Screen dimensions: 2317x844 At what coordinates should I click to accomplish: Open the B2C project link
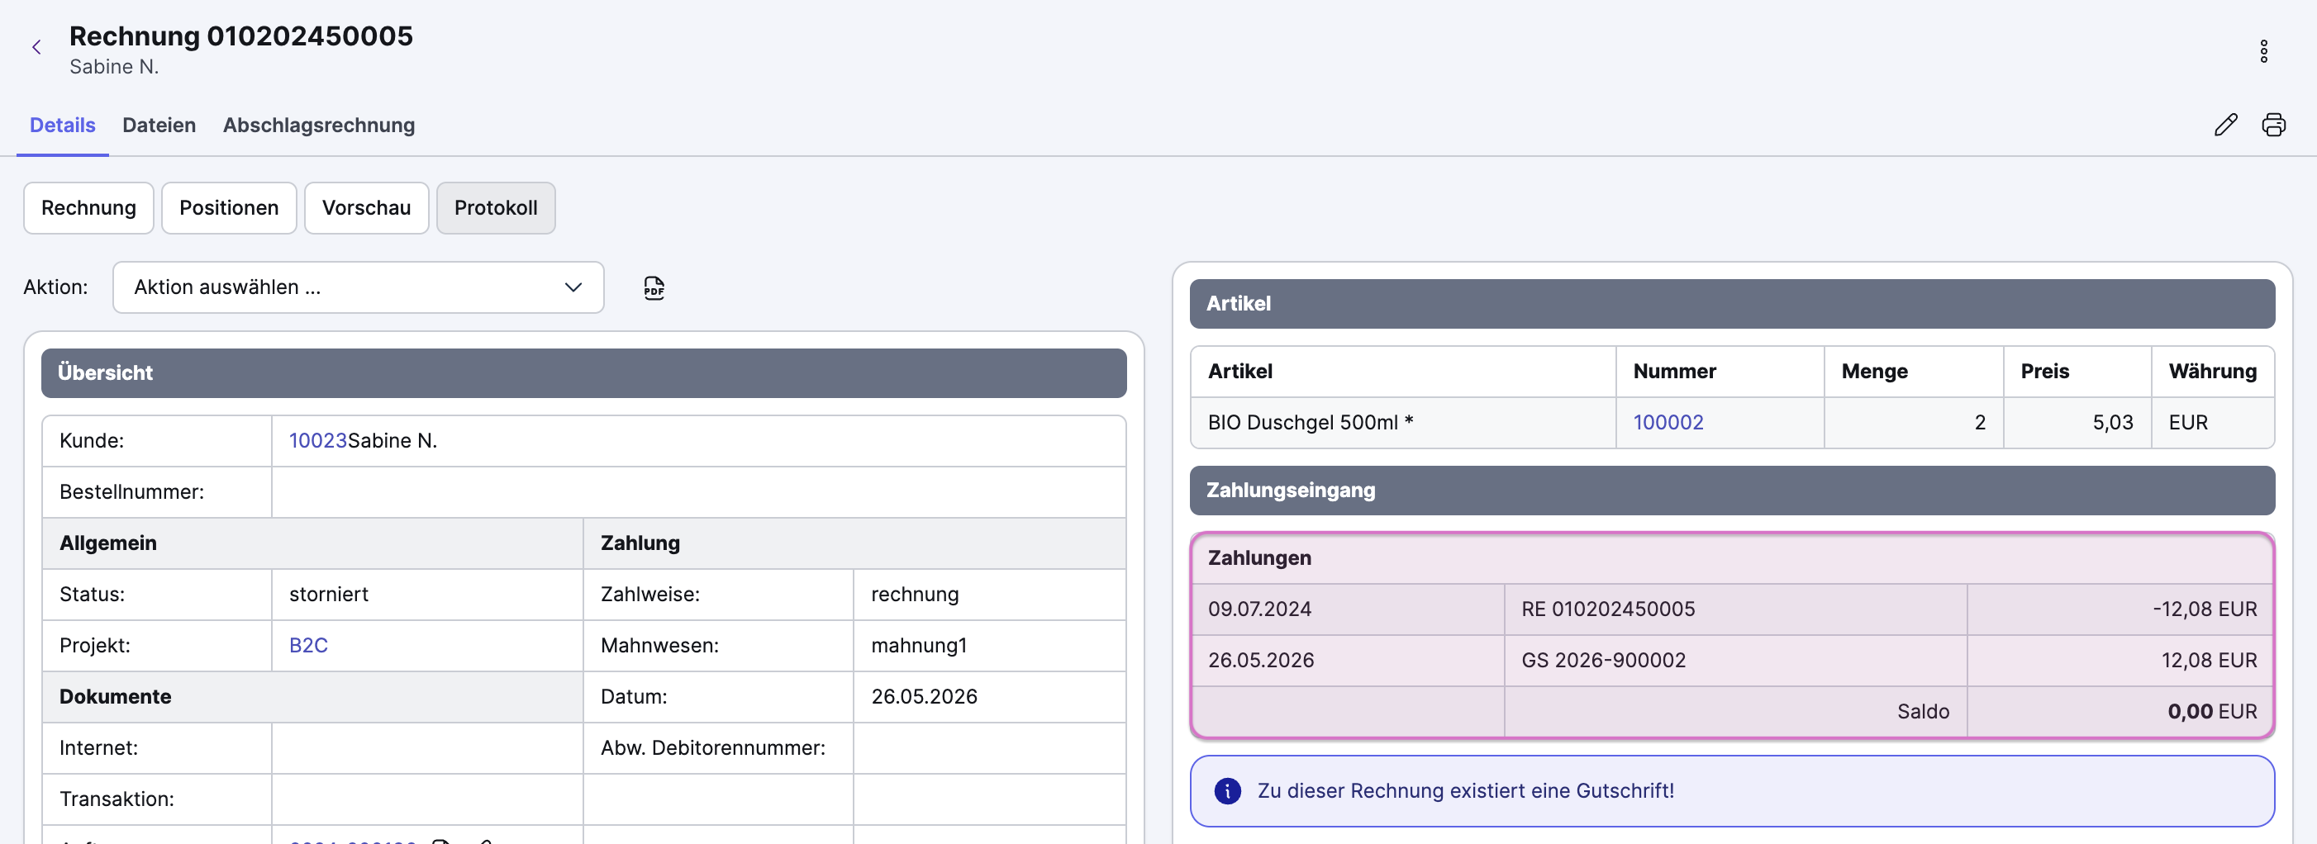(x=307, y=645)
